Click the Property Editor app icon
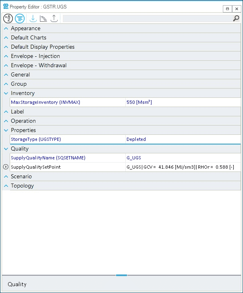Viewport: 243px width, 293px height. [x=6, y=6]
